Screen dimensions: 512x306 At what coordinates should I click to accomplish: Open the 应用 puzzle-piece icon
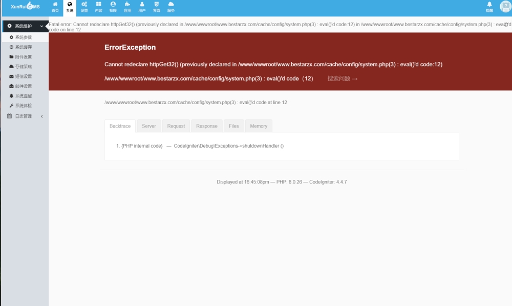[127, 6]
